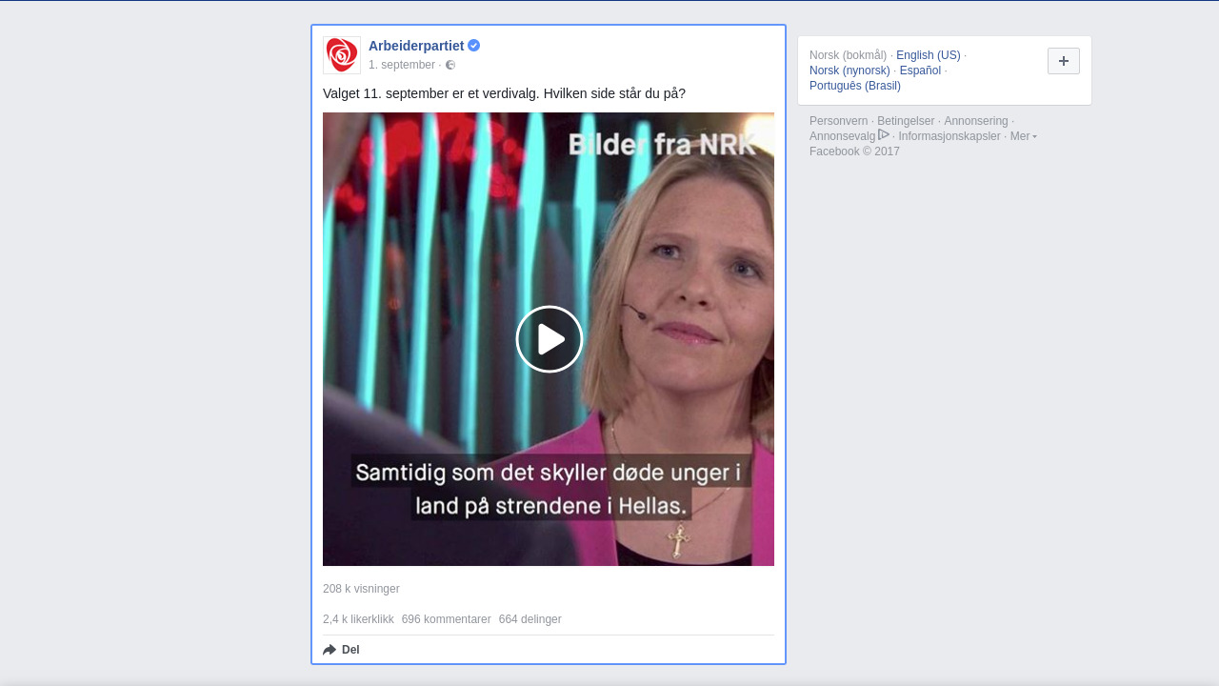Click the AdChoices triangle icon
This screenshot has width=1219, height=686.
[884, 135]
